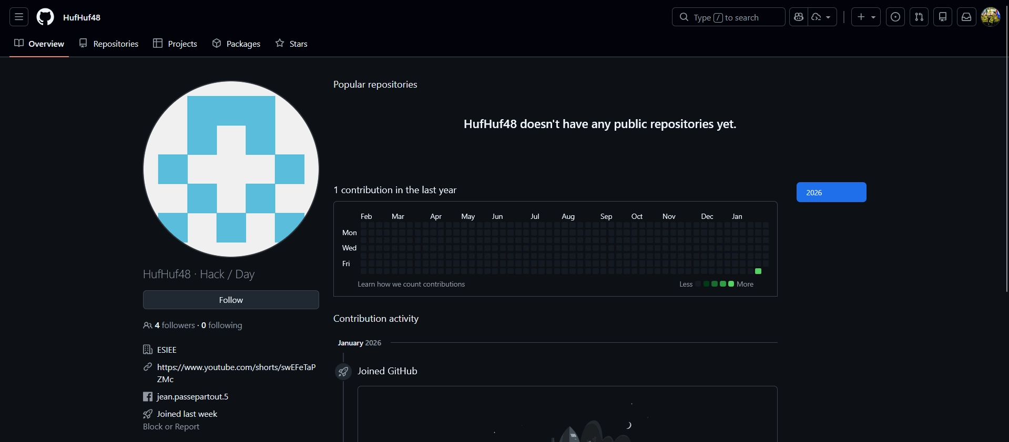Follow the user HufHuf48
Screen dimensions: 1009x442
click(231, 300)
